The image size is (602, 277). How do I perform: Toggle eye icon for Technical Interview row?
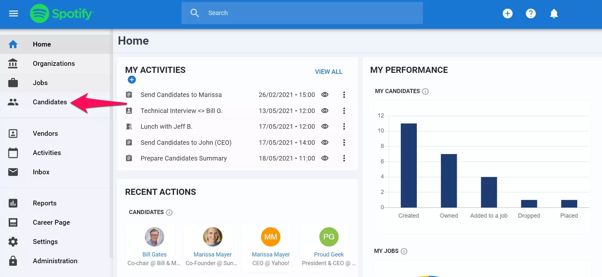[325, 111]
